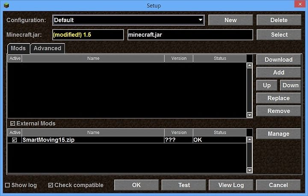Screen dimensions: 308x196
Task: Select the SmartMoving15.zip row name
Action: [93, 140]
